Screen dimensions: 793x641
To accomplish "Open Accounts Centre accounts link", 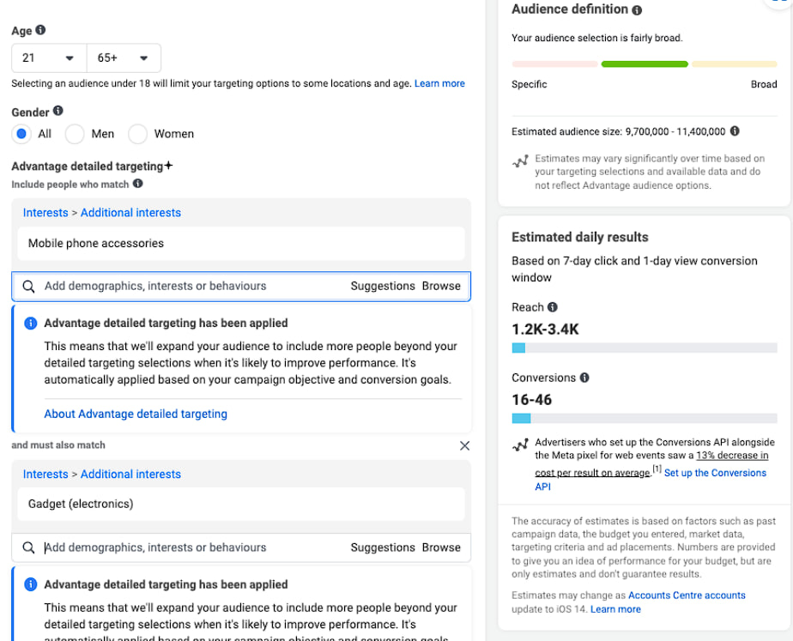I will (687, 596).
